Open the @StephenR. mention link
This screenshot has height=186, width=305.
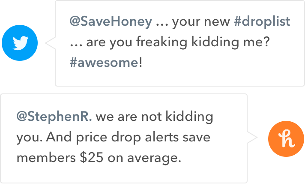coord(54,117)
